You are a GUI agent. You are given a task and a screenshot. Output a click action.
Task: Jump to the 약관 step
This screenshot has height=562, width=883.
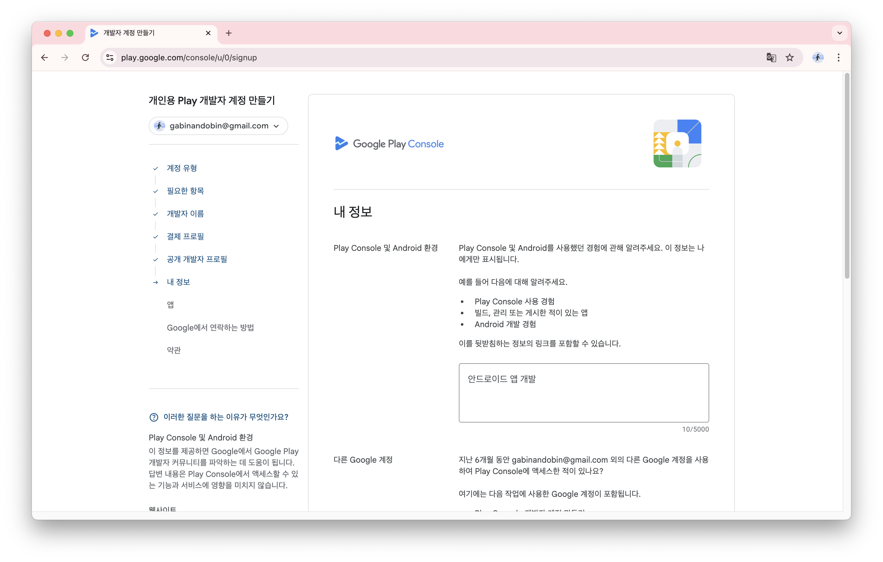(x=174, y=350)
